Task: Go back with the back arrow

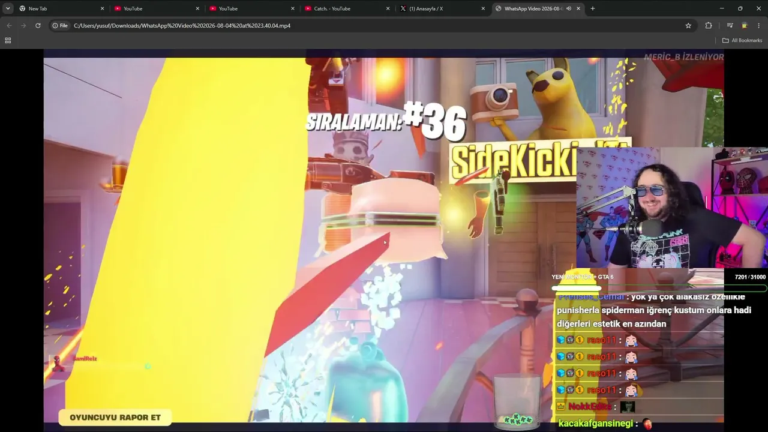Action: 9,26
